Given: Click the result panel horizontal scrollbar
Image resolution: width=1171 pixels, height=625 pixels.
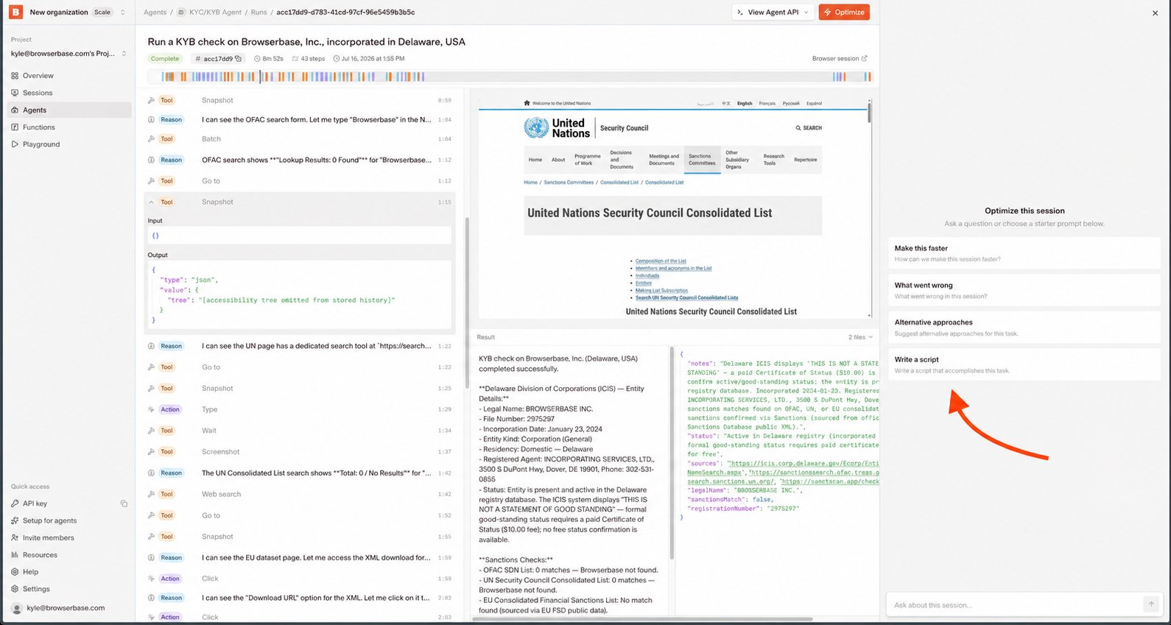Looking at the screenshot, I should pyautogui.click(x=642, y=619).
